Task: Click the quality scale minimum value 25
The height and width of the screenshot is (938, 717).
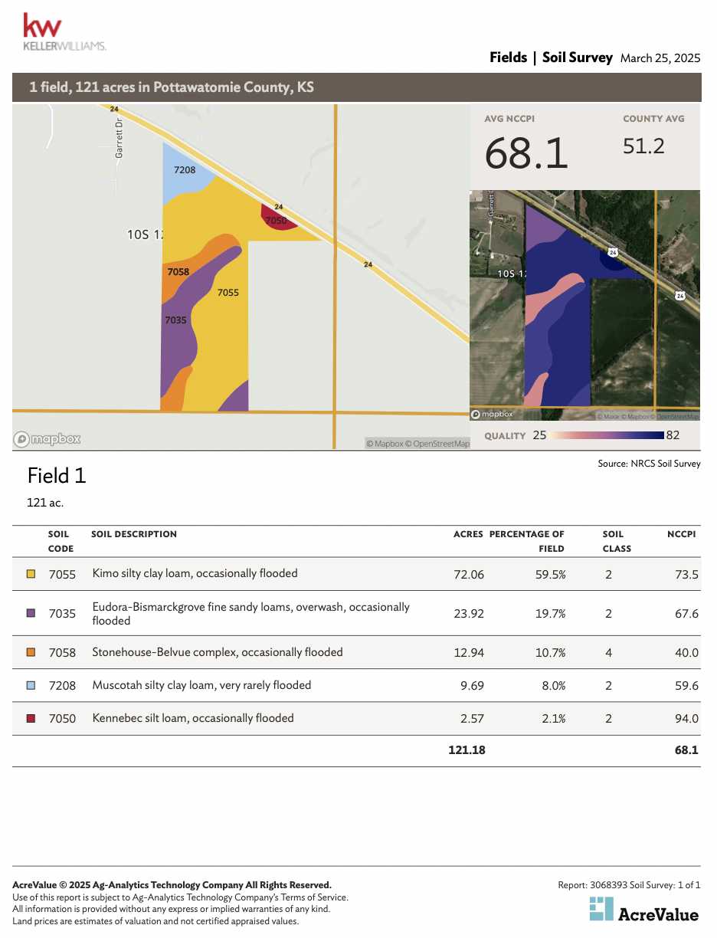Action: coord(539,435)
